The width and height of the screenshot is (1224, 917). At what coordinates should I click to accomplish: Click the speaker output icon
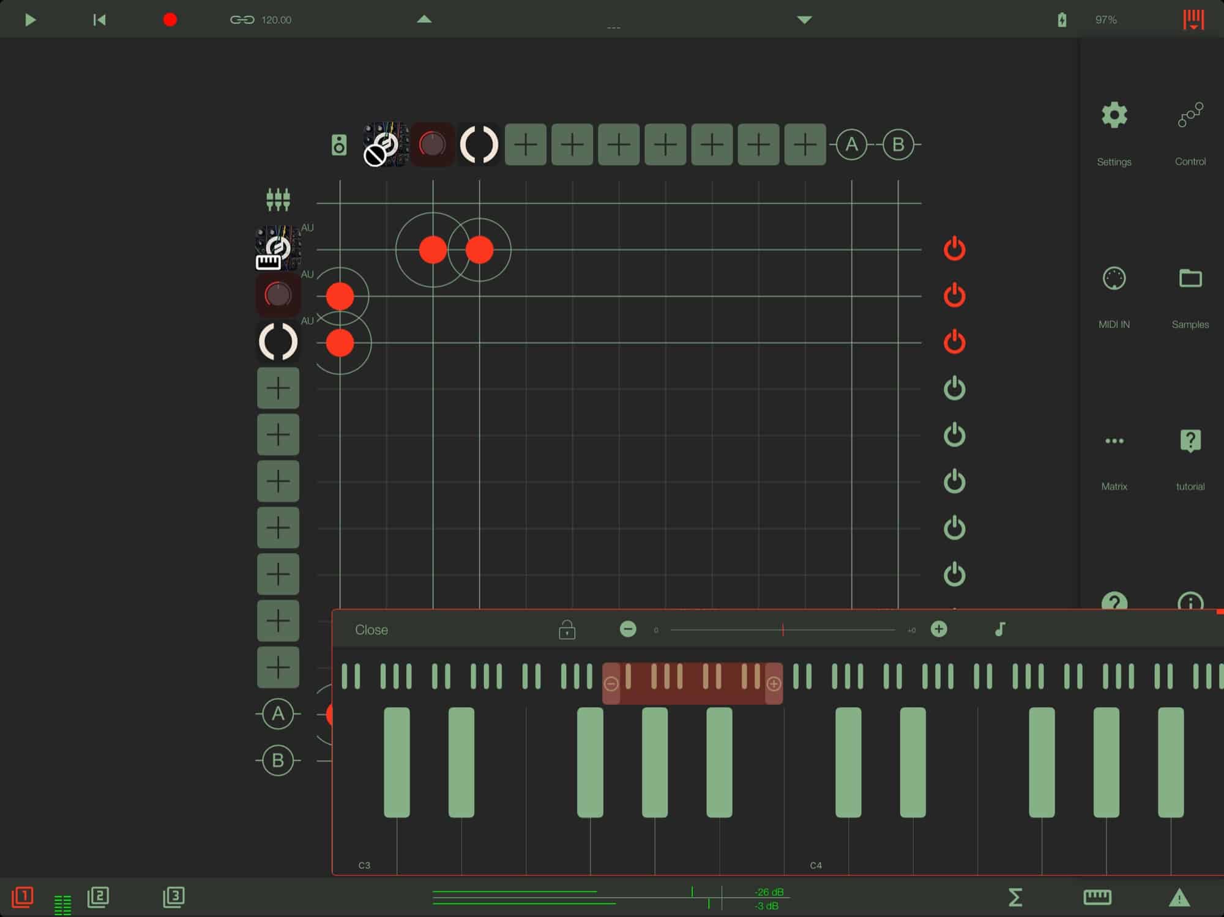[x=339, y=145]
